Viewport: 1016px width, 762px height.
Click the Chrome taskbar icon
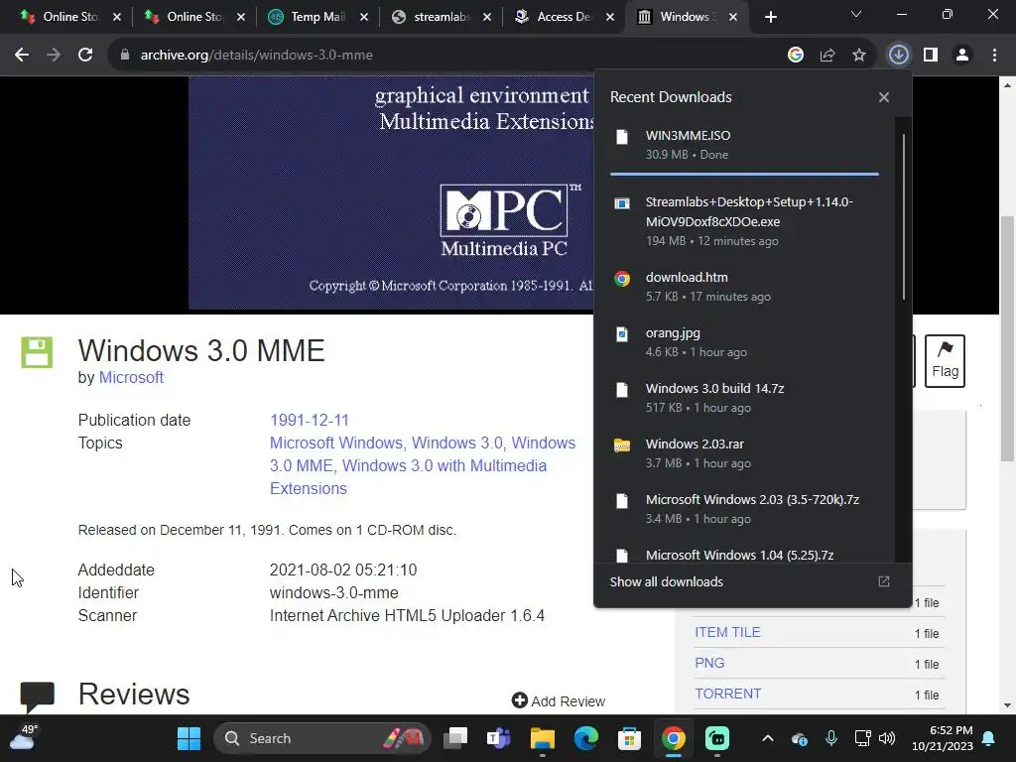pos(674,738)
